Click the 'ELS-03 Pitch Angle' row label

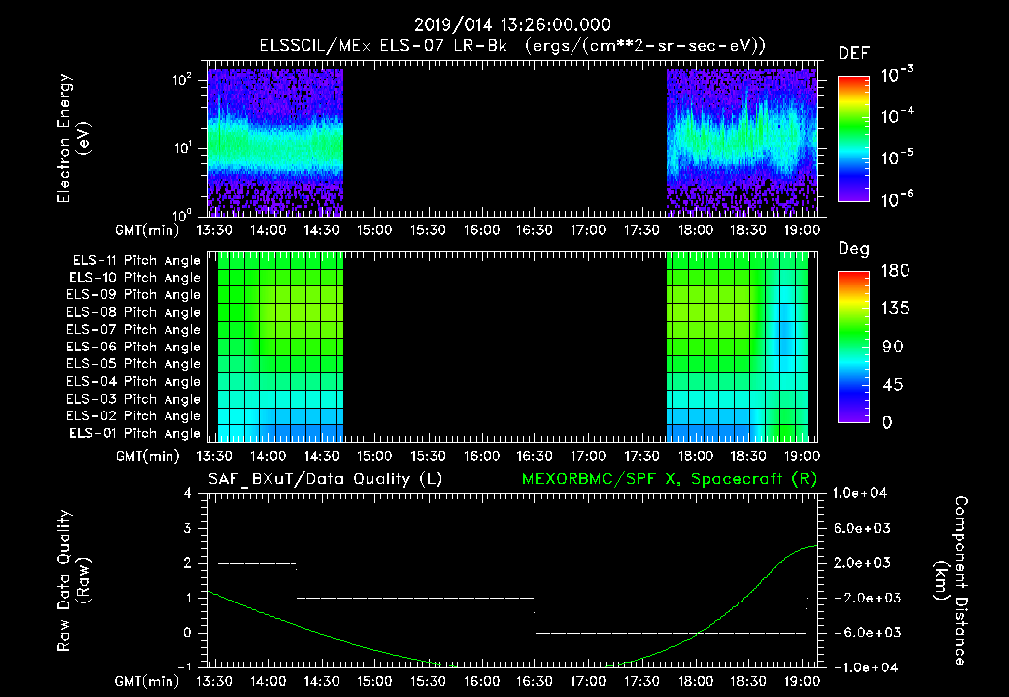[134, 399]
